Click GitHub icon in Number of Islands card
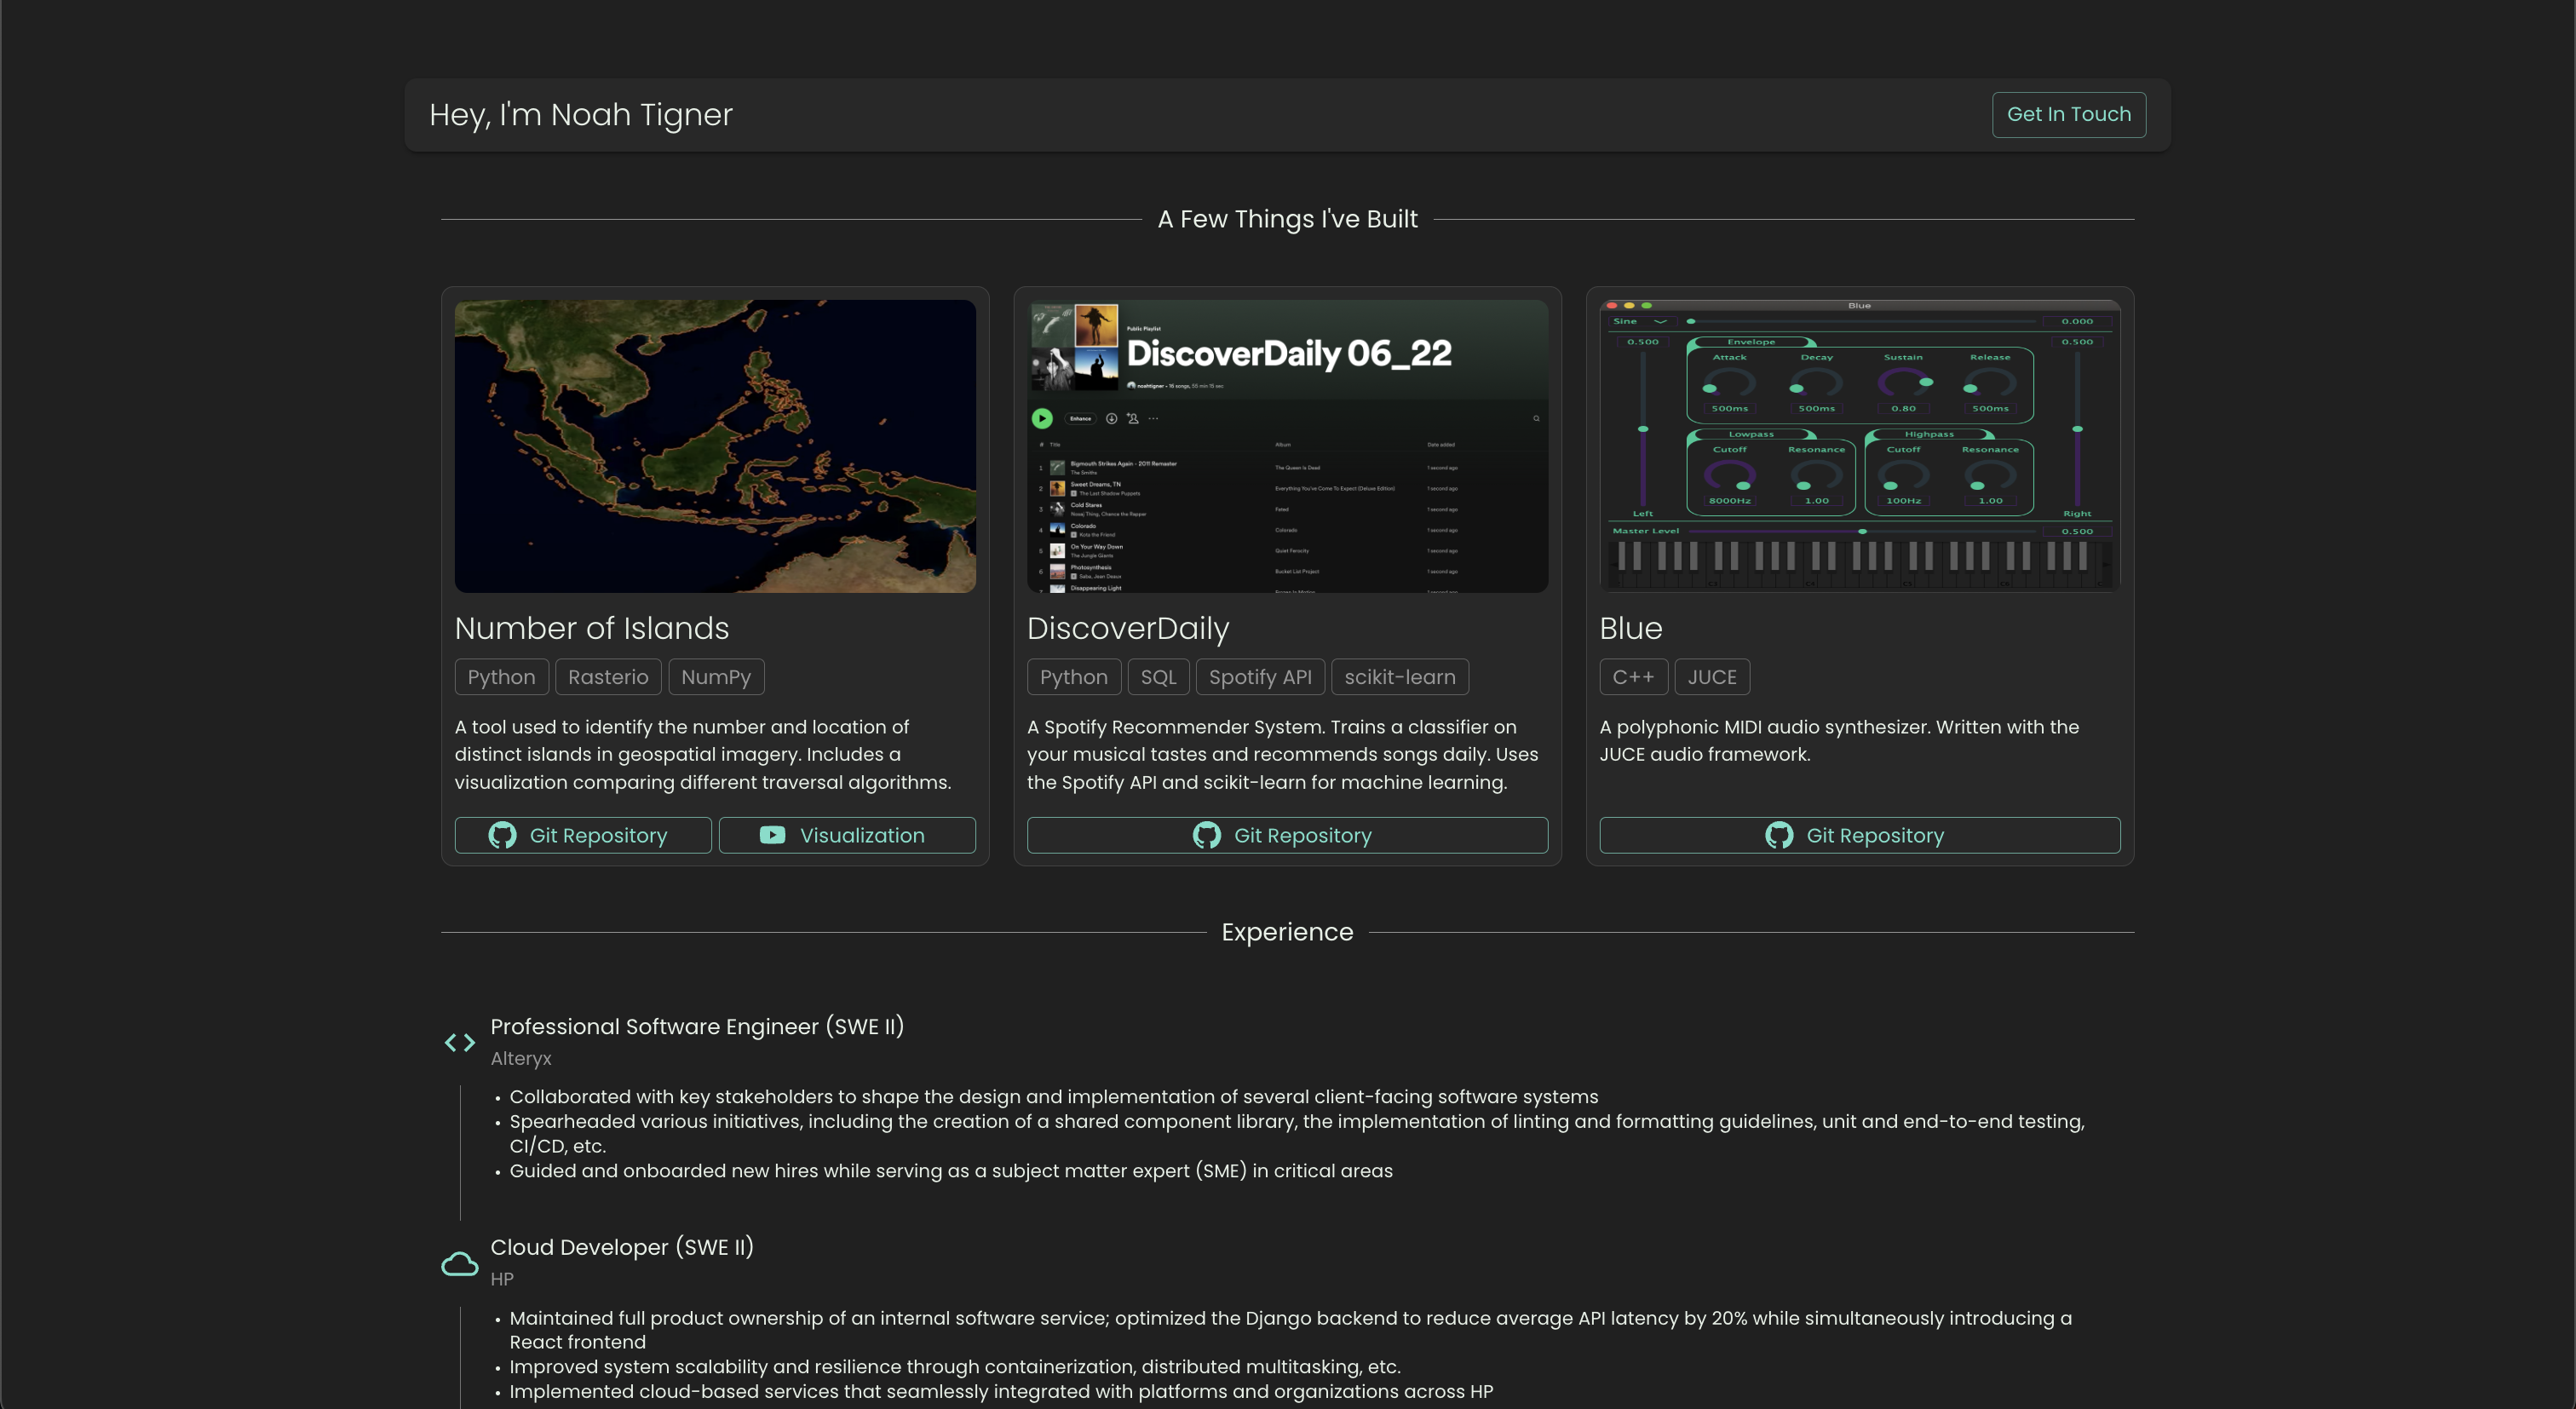The image size is (2576, 1409). [x=502, y=835]
